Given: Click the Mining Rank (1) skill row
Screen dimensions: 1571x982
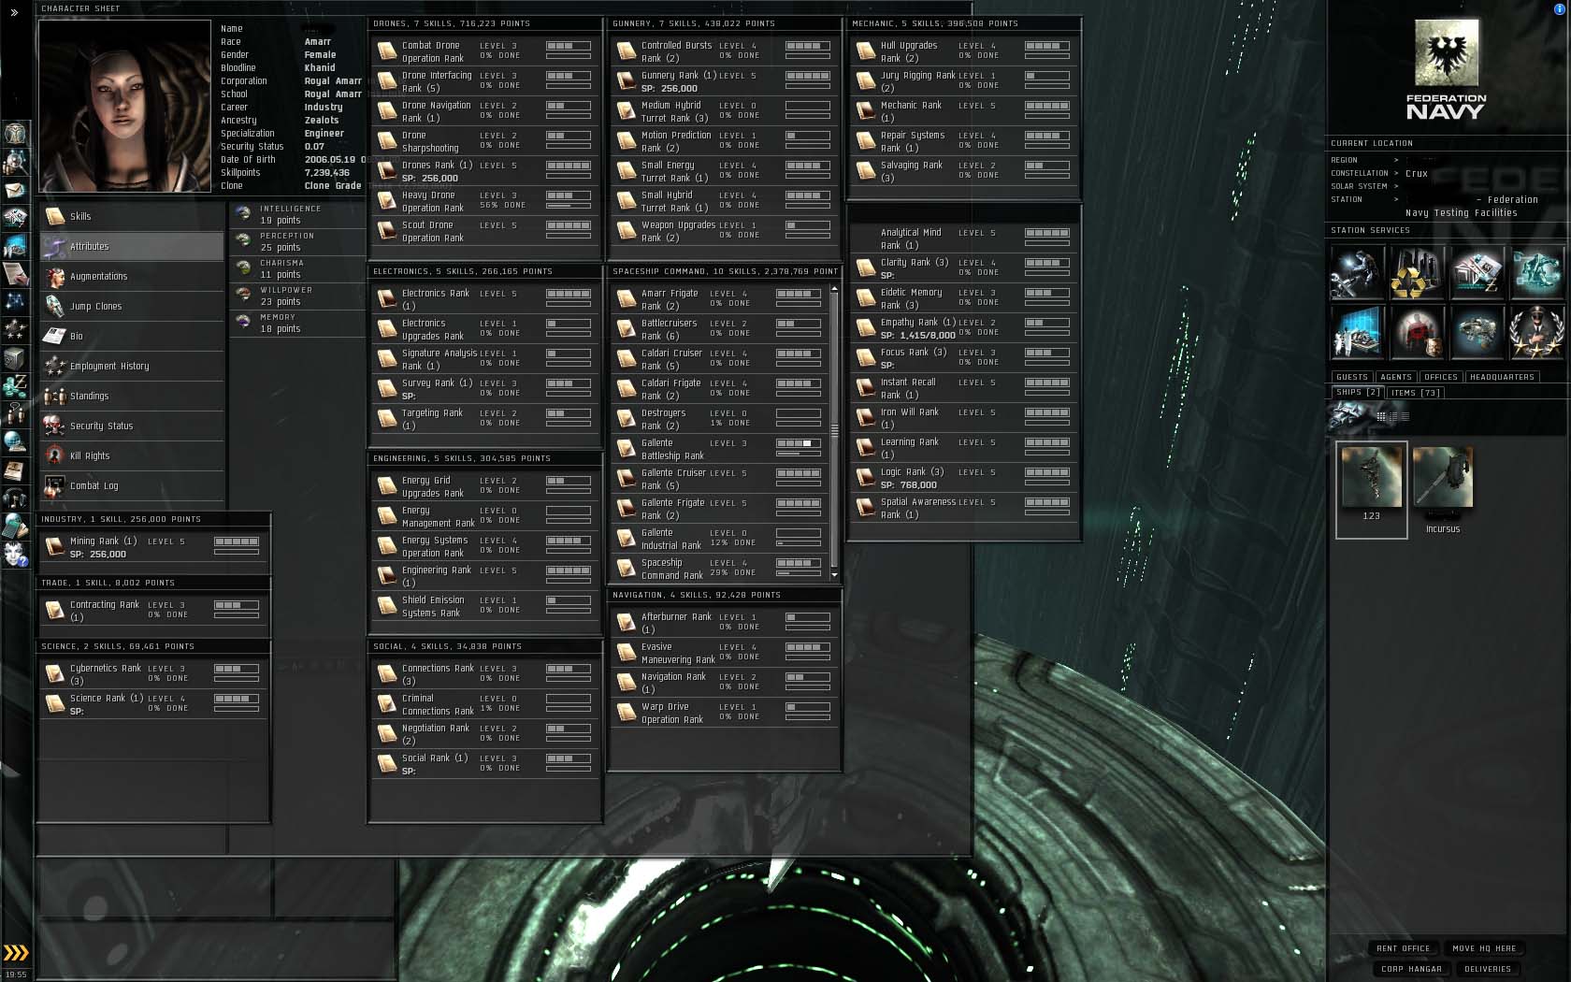Looking at the screenshot, I should click(x=154, y=547).
